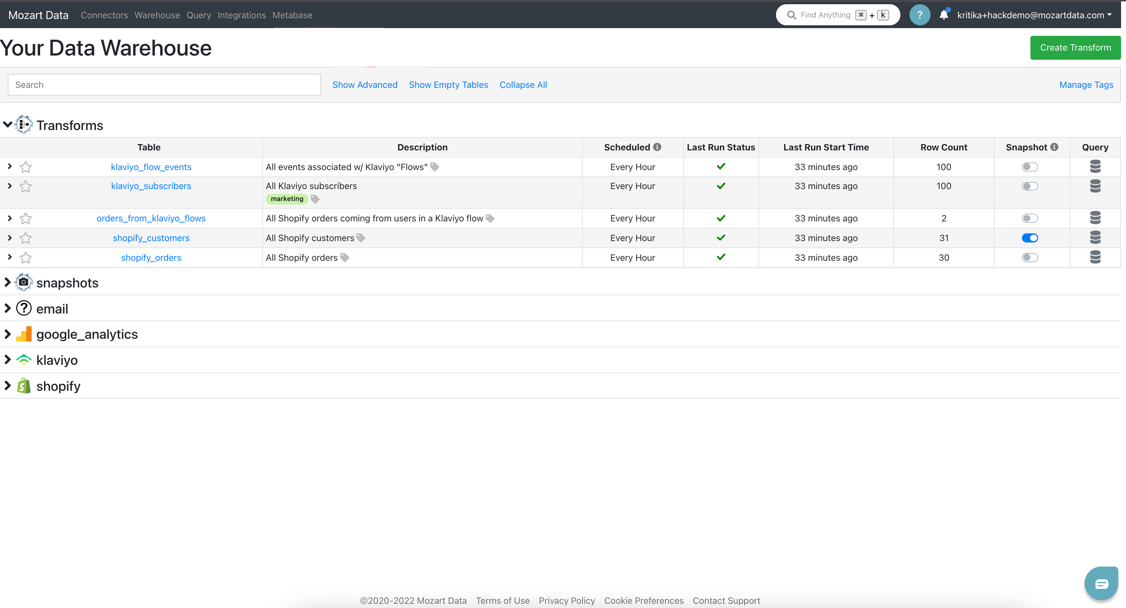The width and height of the screenshot is (1126, 608).
Task: Expand the email section
Action: click(7, 308)
